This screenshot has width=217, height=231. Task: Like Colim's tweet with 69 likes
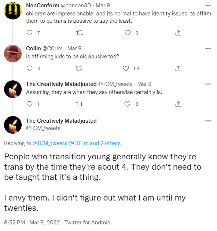coord(126,68)
